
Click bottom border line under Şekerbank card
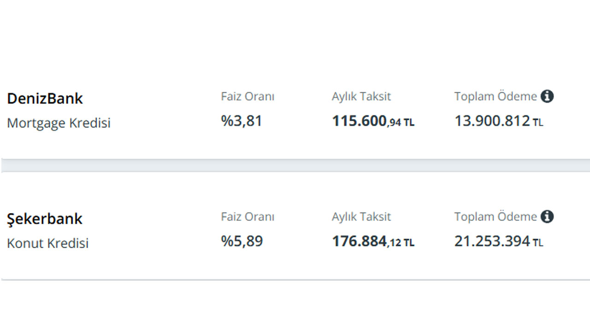(295, 279)
